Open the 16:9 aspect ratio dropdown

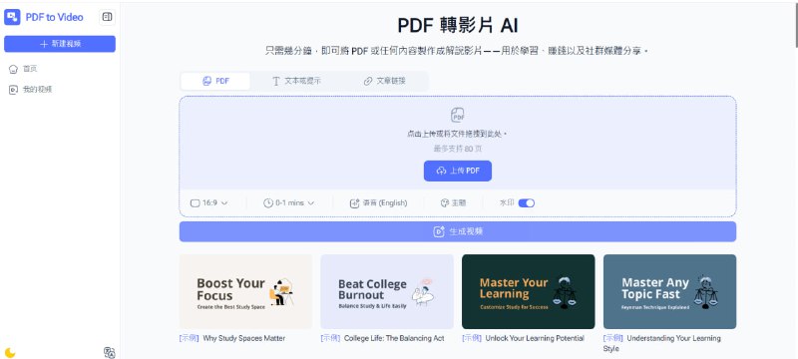tap(209, 202)
